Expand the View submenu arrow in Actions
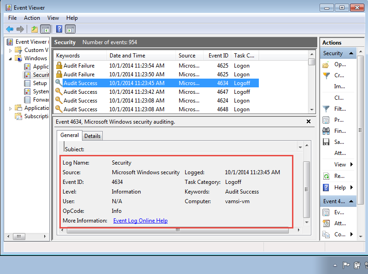 pos(351,164)
